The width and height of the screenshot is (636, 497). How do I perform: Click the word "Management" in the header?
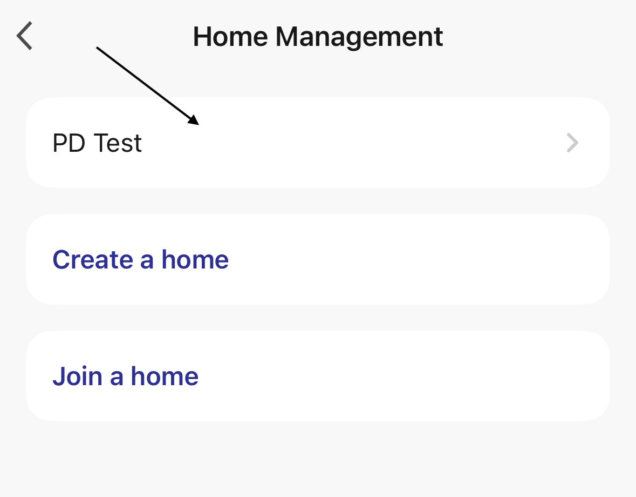click(359, 37)
